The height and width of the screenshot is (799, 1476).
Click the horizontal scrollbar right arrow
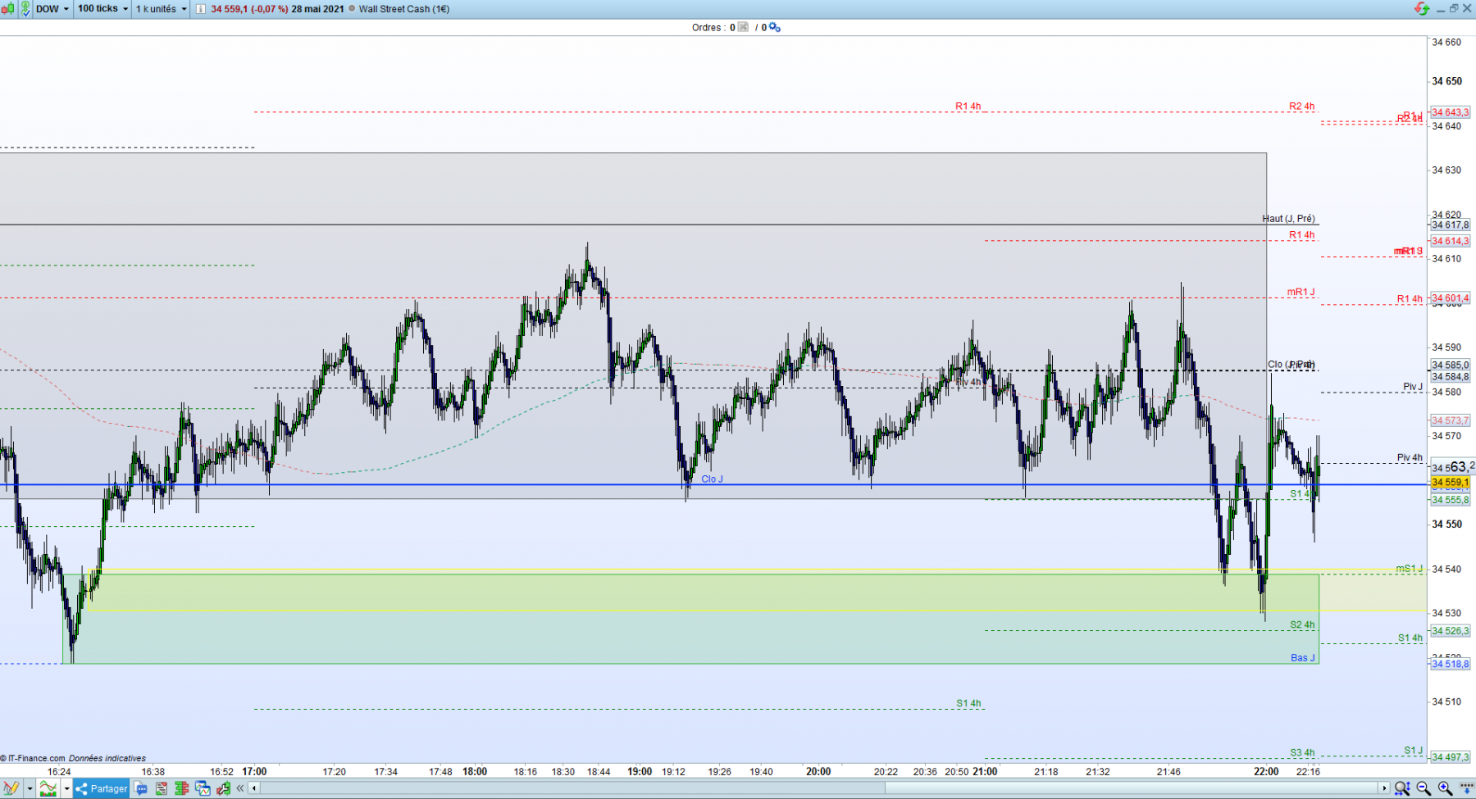1384,788
